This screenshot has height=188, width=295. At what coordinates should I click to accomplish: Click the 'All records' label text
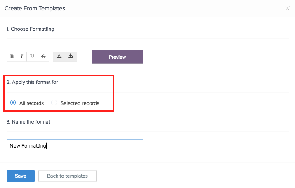point(31,103)
